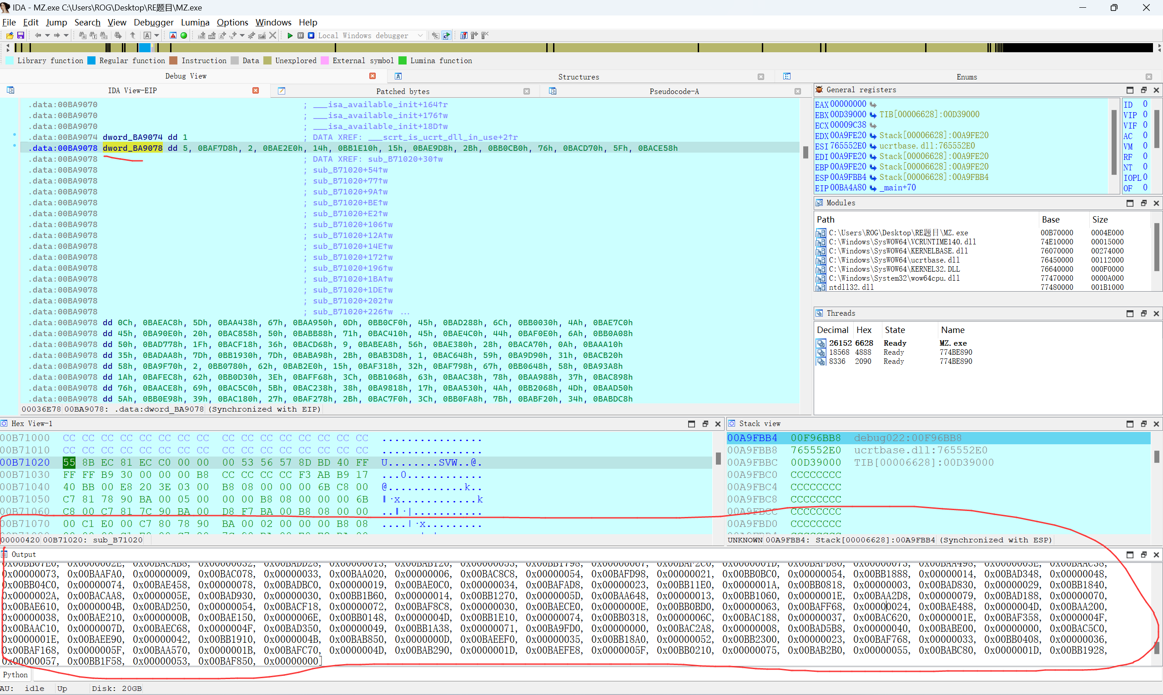Viewport: 1163px width, 695px height.
Task: Open the Debugger menu
Action: coord(153,22)
